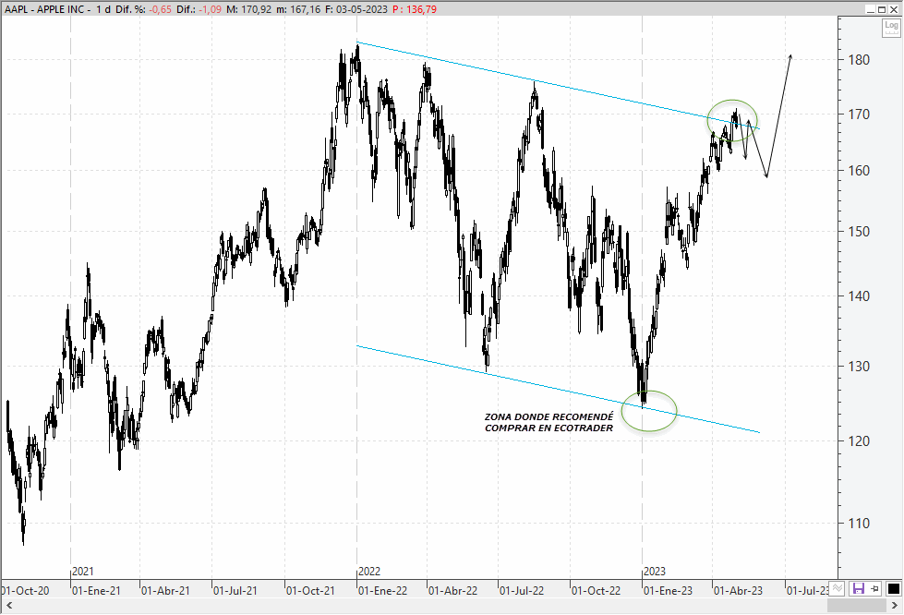Click the Dif. value -1,09

point(210,9)
